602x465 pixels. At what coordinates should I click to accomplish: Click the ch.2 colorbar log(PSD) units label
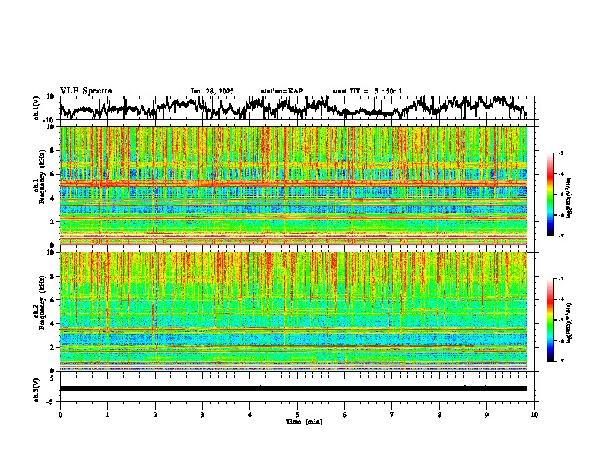[569, 324]
